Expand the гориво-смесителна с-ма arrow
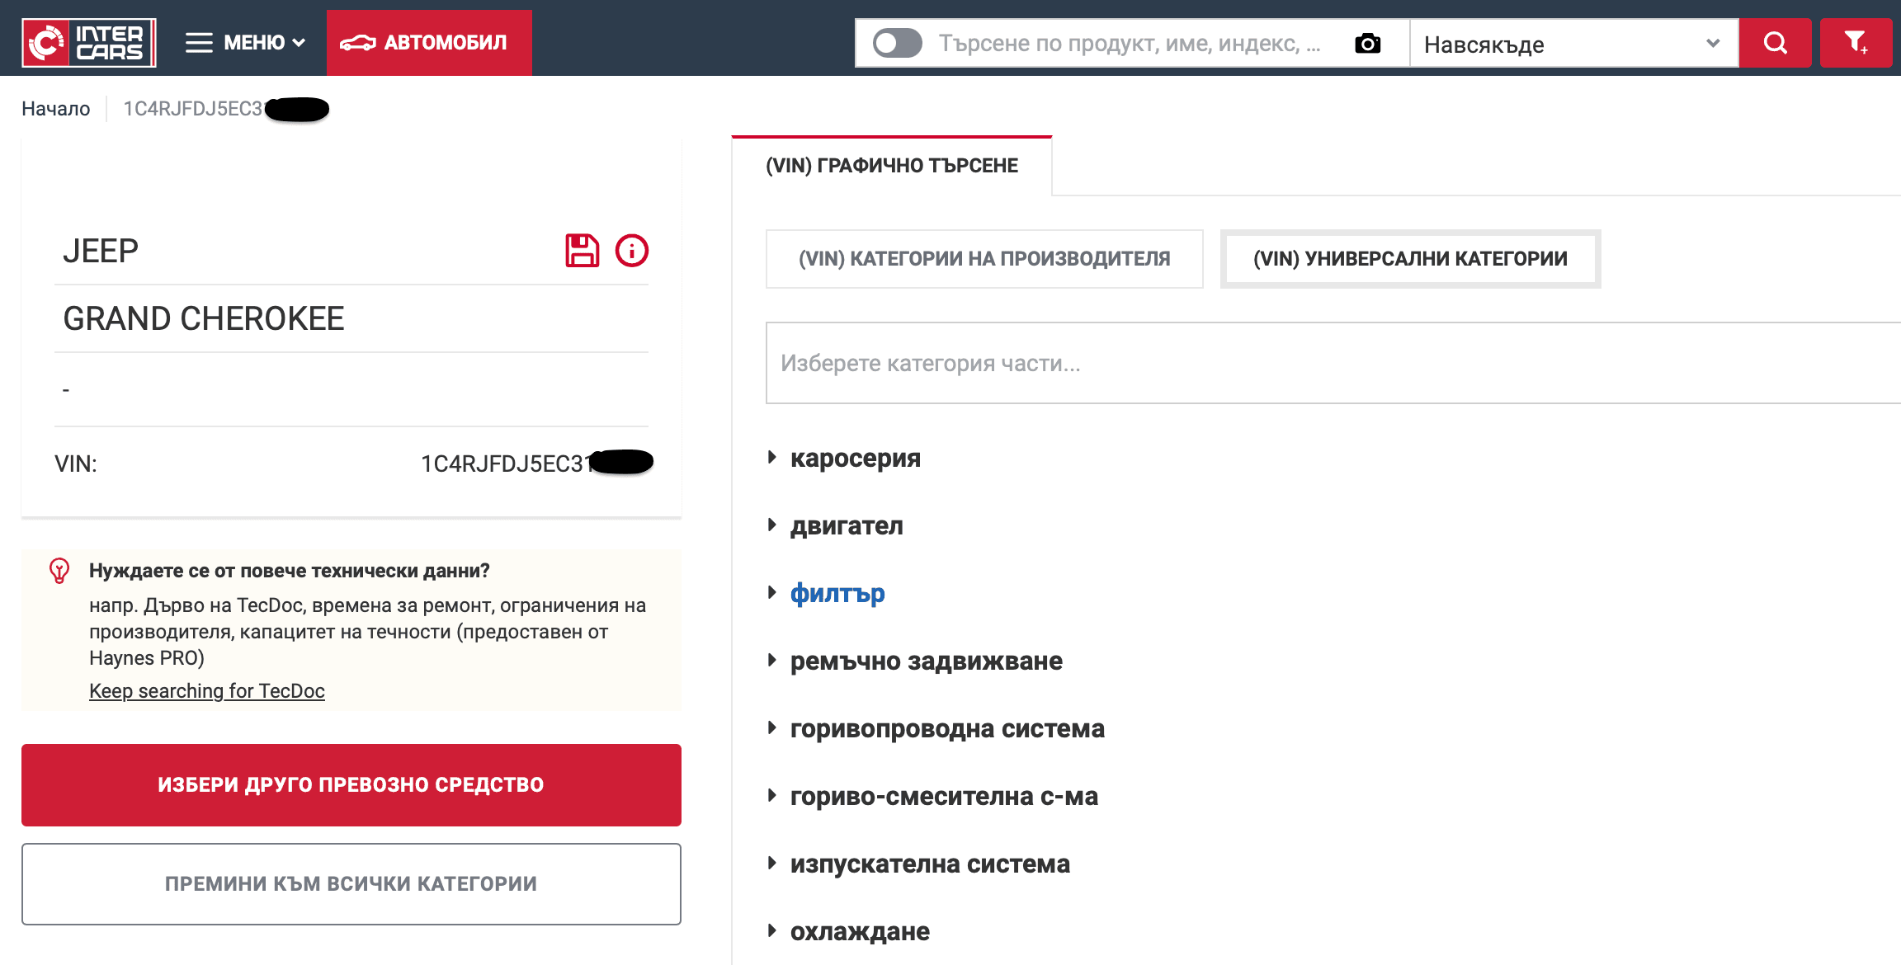Viewport: 1901px width, 965px height. pyautogui.click(x=772, y=795)
